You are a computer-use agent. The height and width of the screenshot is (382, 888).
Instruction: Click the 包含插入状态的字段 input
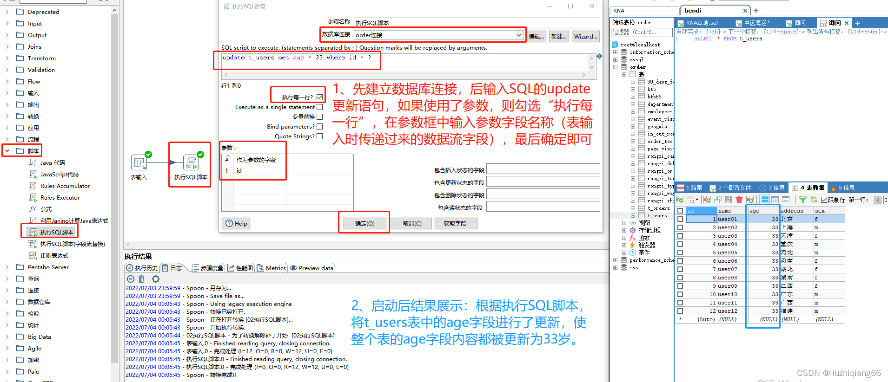[543, 169]
